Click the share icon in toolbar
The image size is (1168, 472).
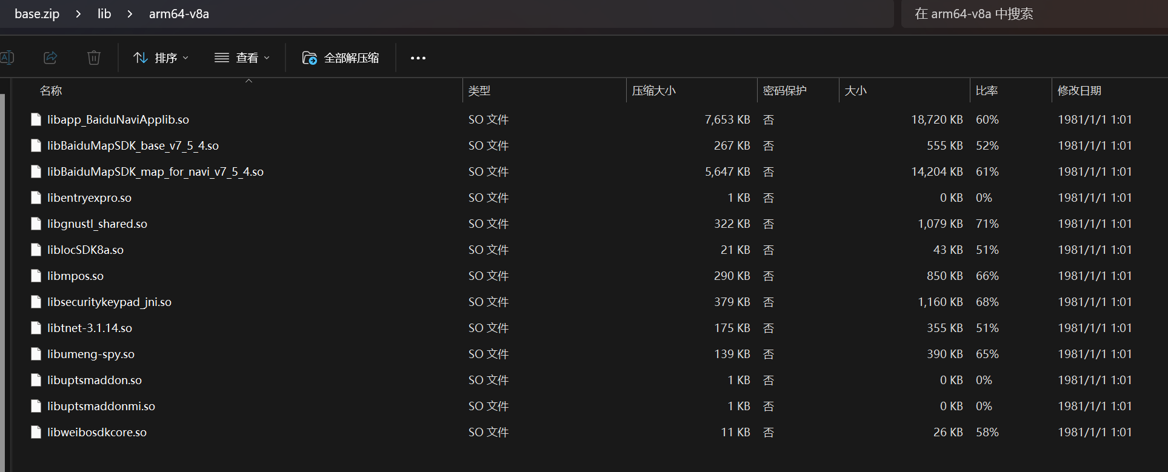(x=50, y=58)
